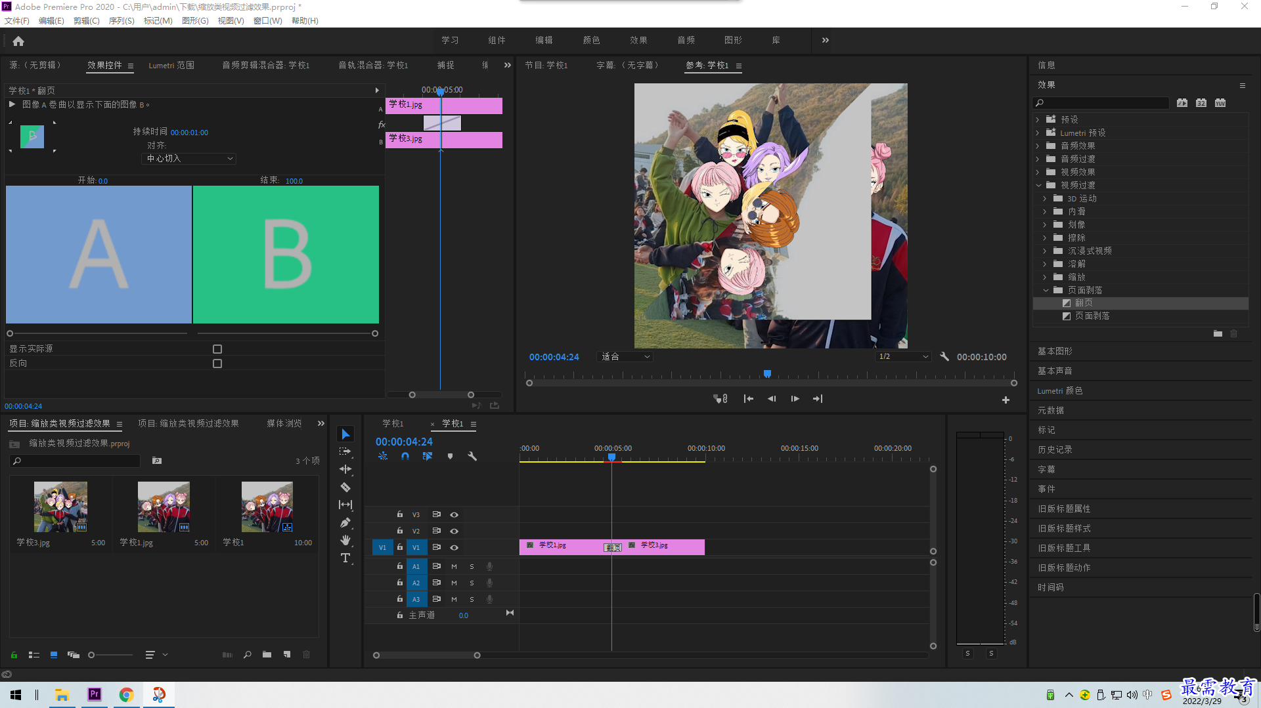The height and width of the screenshot is (708, 1261).
Task: Toggle V1 track output eye
Action: click(x=454, y=547)
